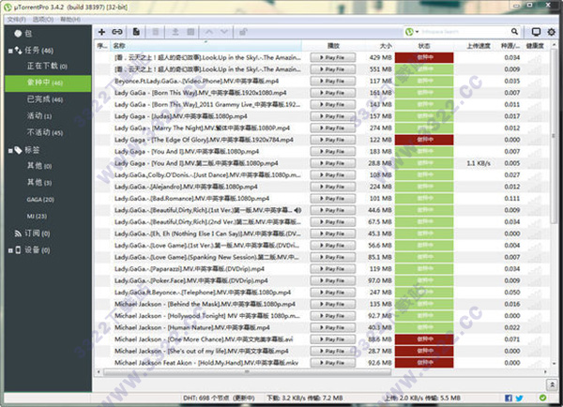Image resolution: width=563 pixels, height=407 pixels.
Task: Click the Unlock Bundle padlock icon
Action: tap(243, 32)
